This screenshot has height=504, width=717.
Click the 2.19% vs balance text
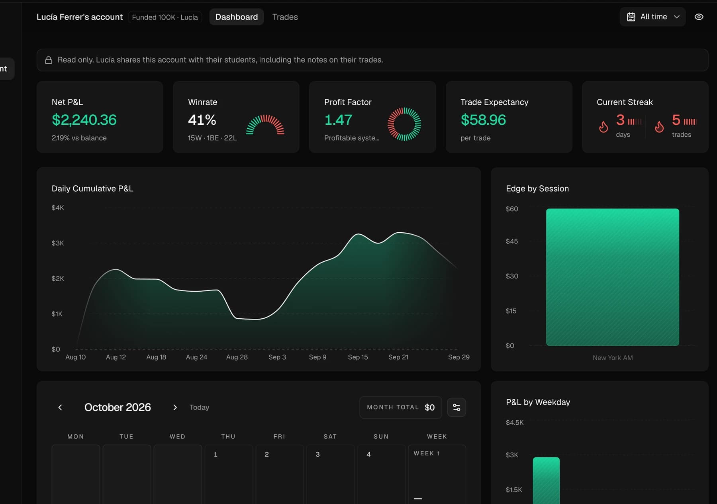(79, 138)
